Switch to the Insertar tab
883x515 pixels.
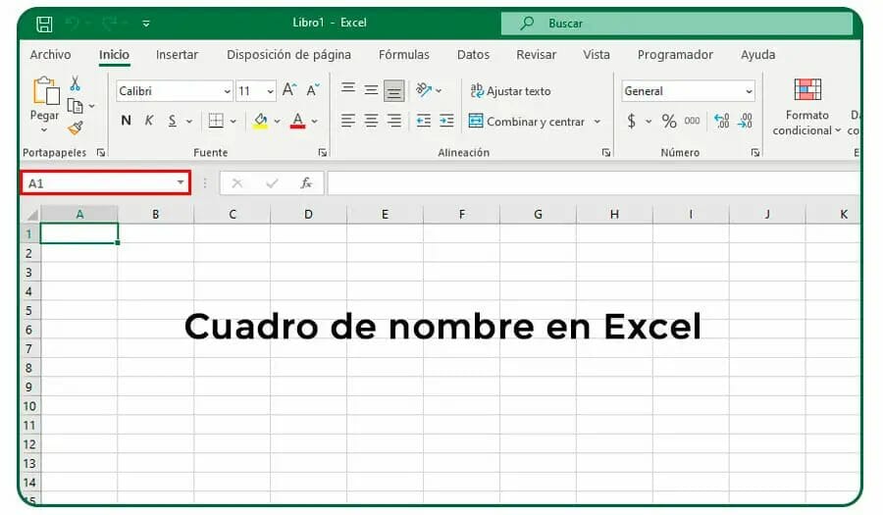click(177, 55)
